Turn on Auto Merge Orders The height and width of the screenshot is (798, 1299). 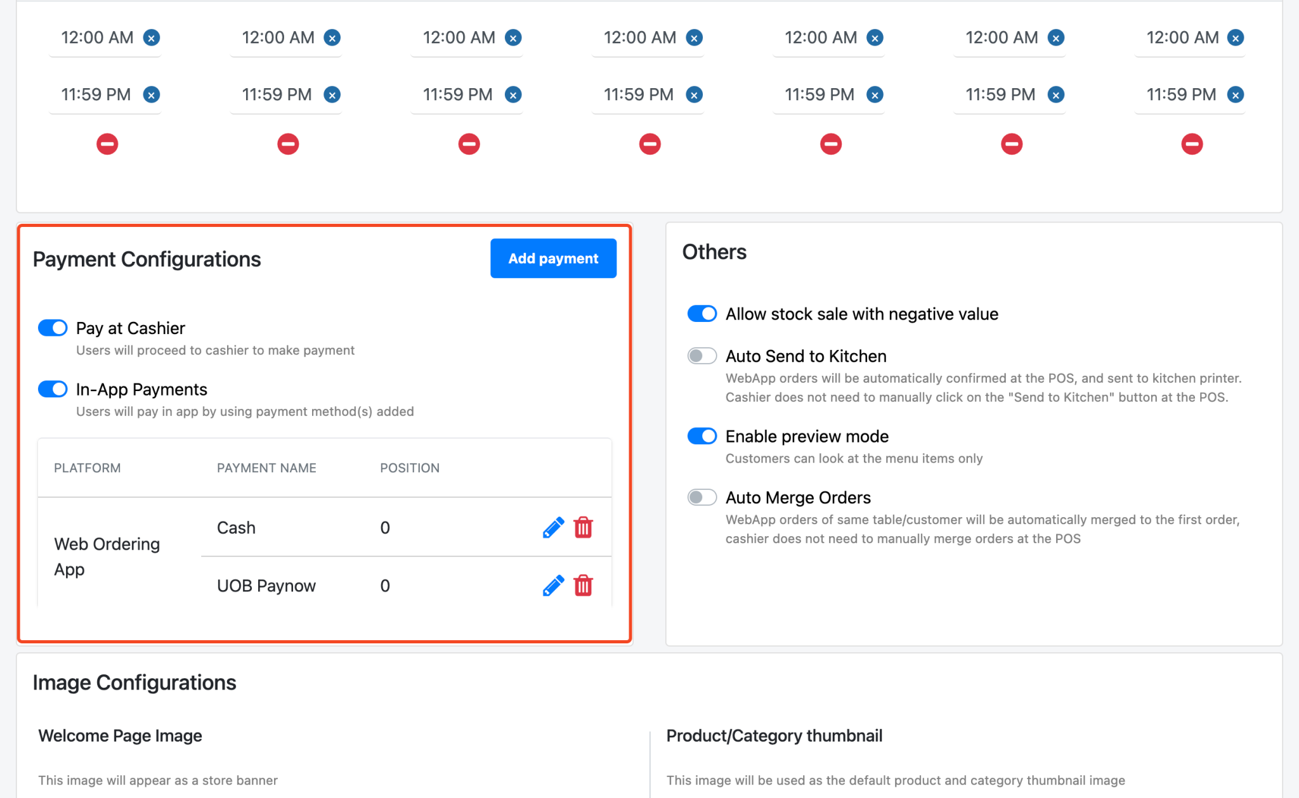coord(702,497)
